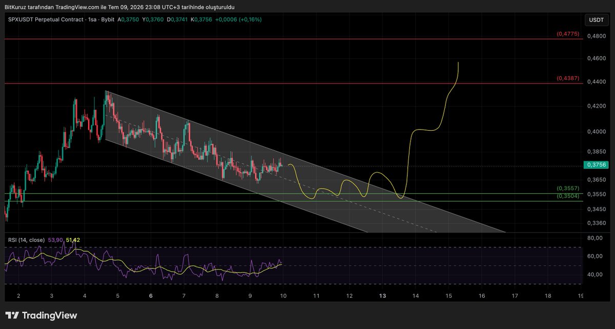Viewport: 615px width, 329px height.
Task: Click the 0,4600 price axis label
Action: [x=596, y=59]
